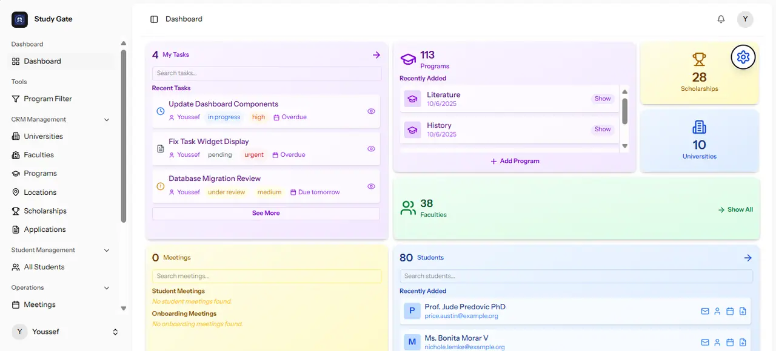The image size is (776, 351).
Task: Click the envelope icon for Prof. Jude Predovic
Action: click(705, 311)
